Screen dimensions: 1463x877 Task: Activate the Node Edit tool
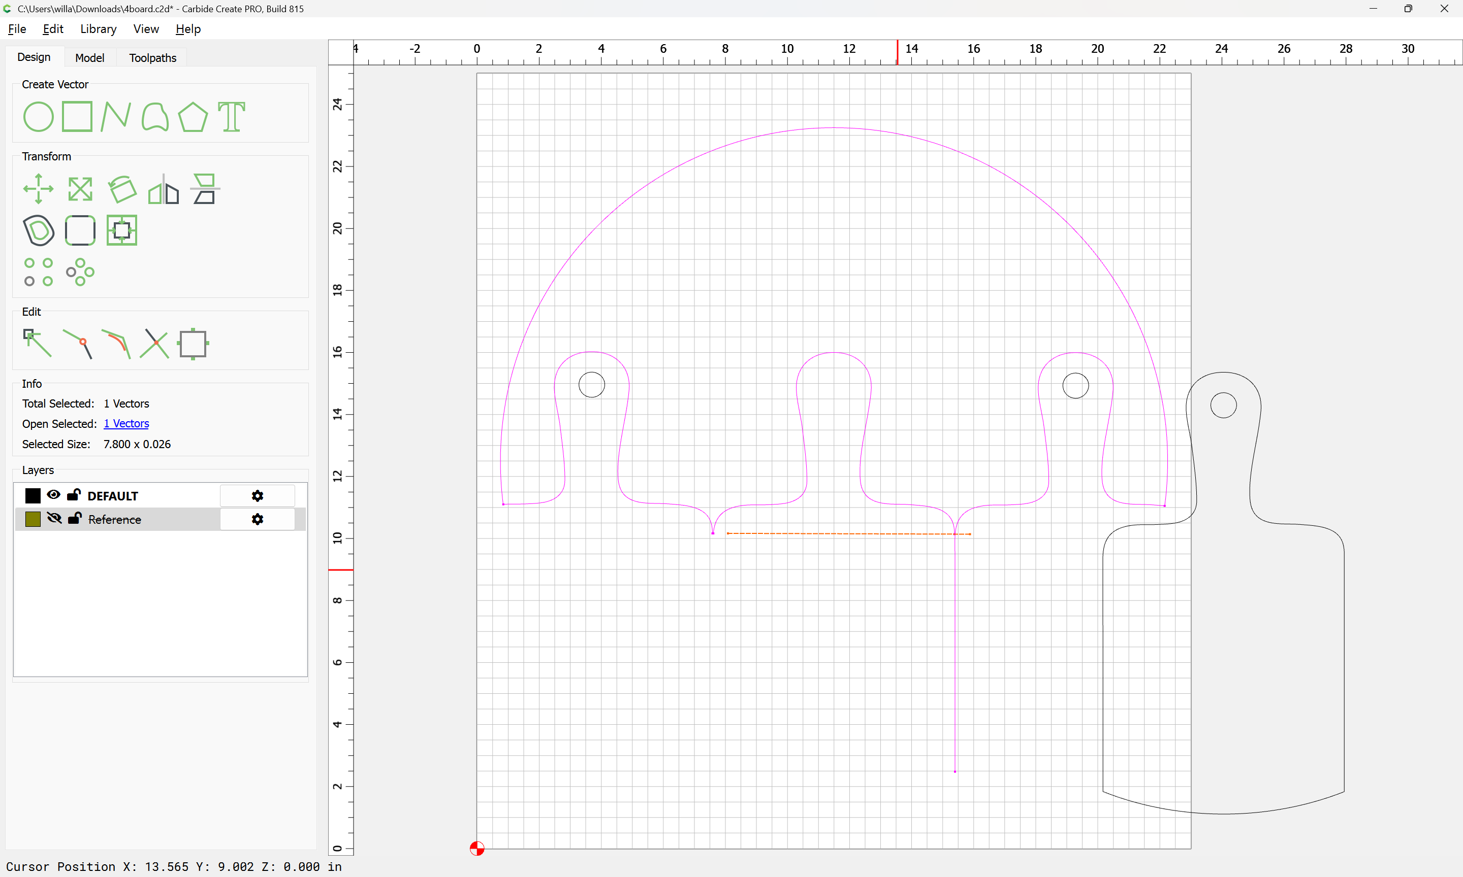tap(37, 344)
